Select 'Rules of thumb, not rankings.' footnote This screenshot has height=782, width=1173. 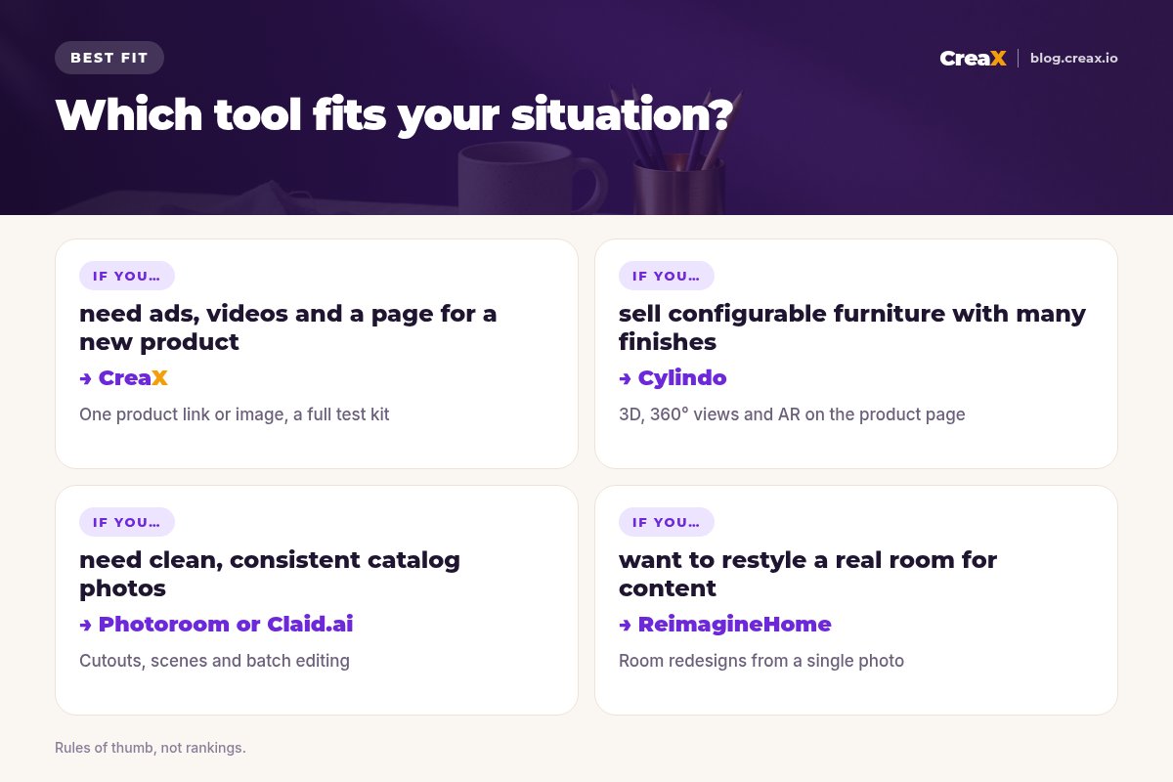[151, 748]
